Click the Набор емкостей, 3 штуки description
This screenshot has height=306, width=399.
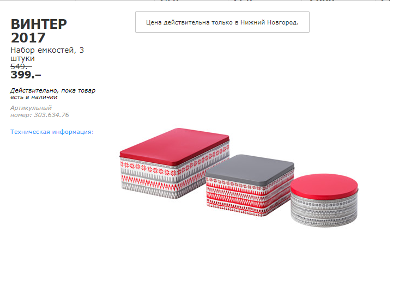pyautogui.click(x=47, y=54)
